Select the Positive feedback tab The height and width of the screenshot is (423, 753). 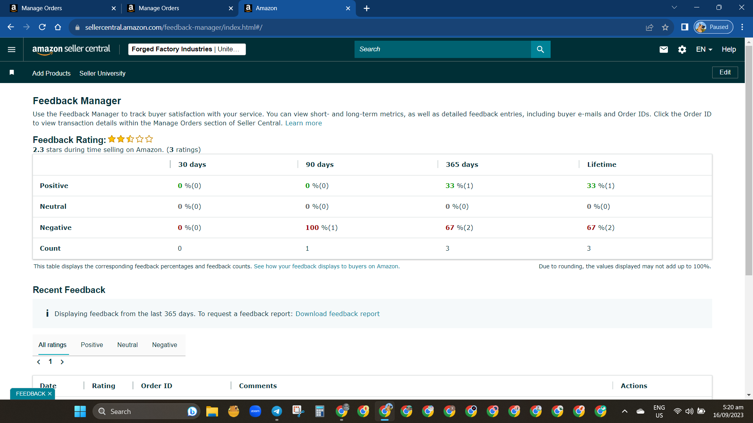(x=92, y=345)
